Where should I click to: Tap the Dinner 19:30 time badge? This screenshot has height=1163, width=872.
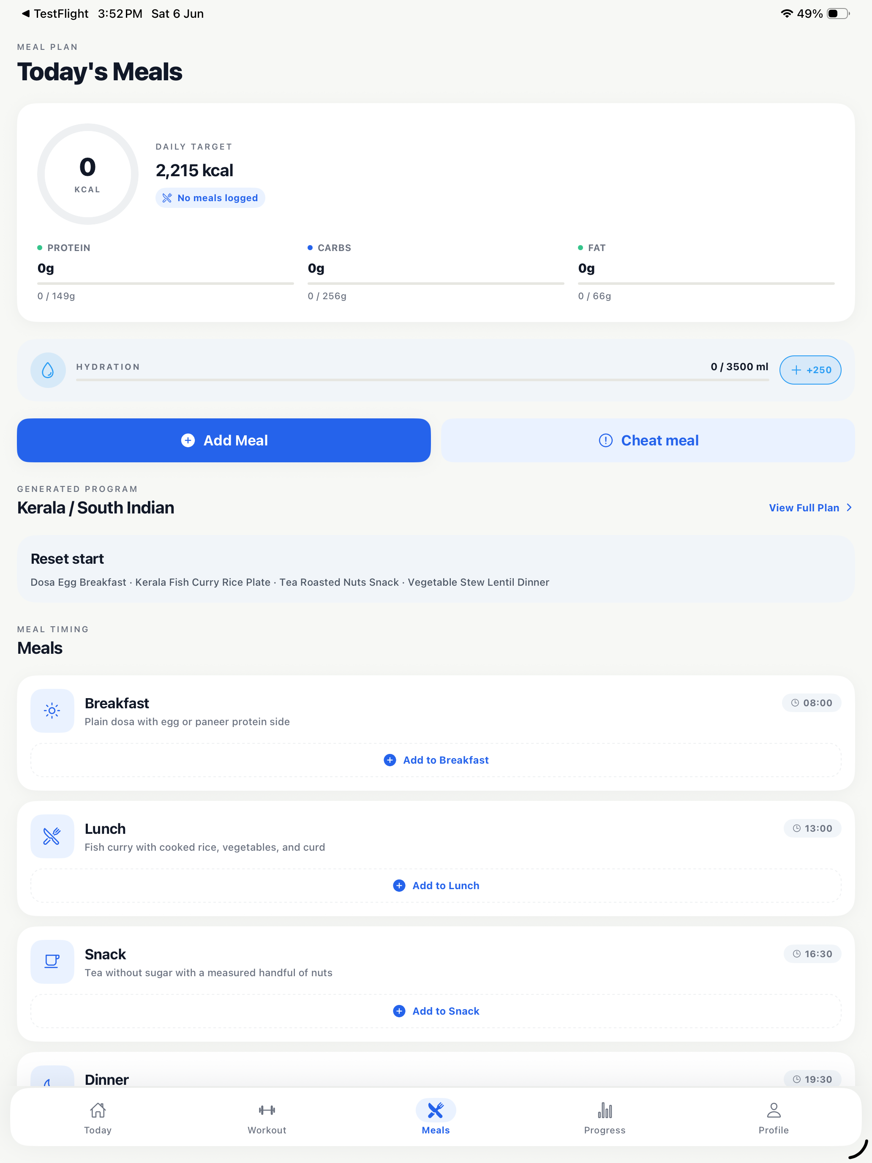(x=812, y=1079)
